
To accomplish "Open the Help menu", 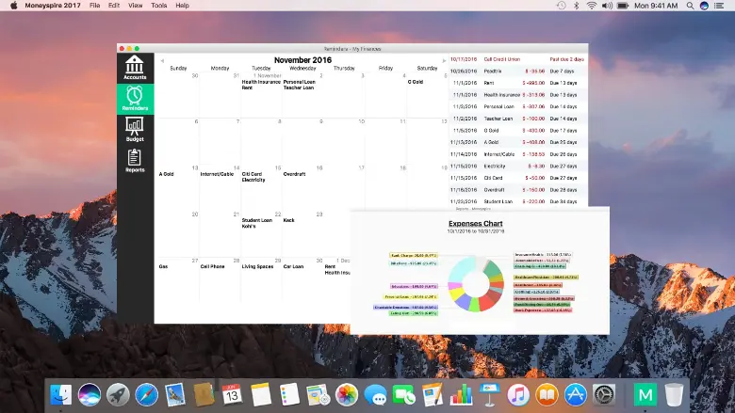I will 183,6.
